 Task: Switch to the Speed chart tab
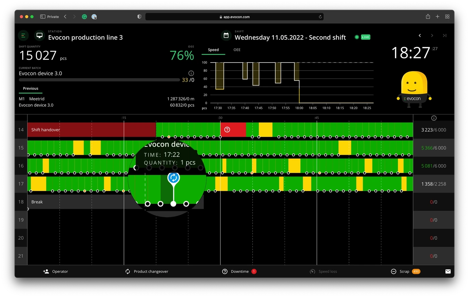213,50
